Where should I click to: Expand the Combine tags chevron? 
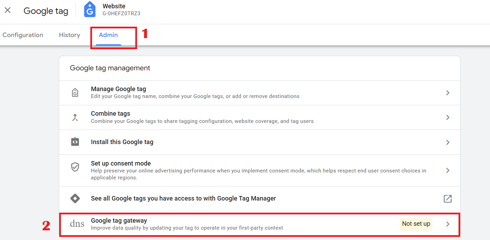[x=448, y=117]
